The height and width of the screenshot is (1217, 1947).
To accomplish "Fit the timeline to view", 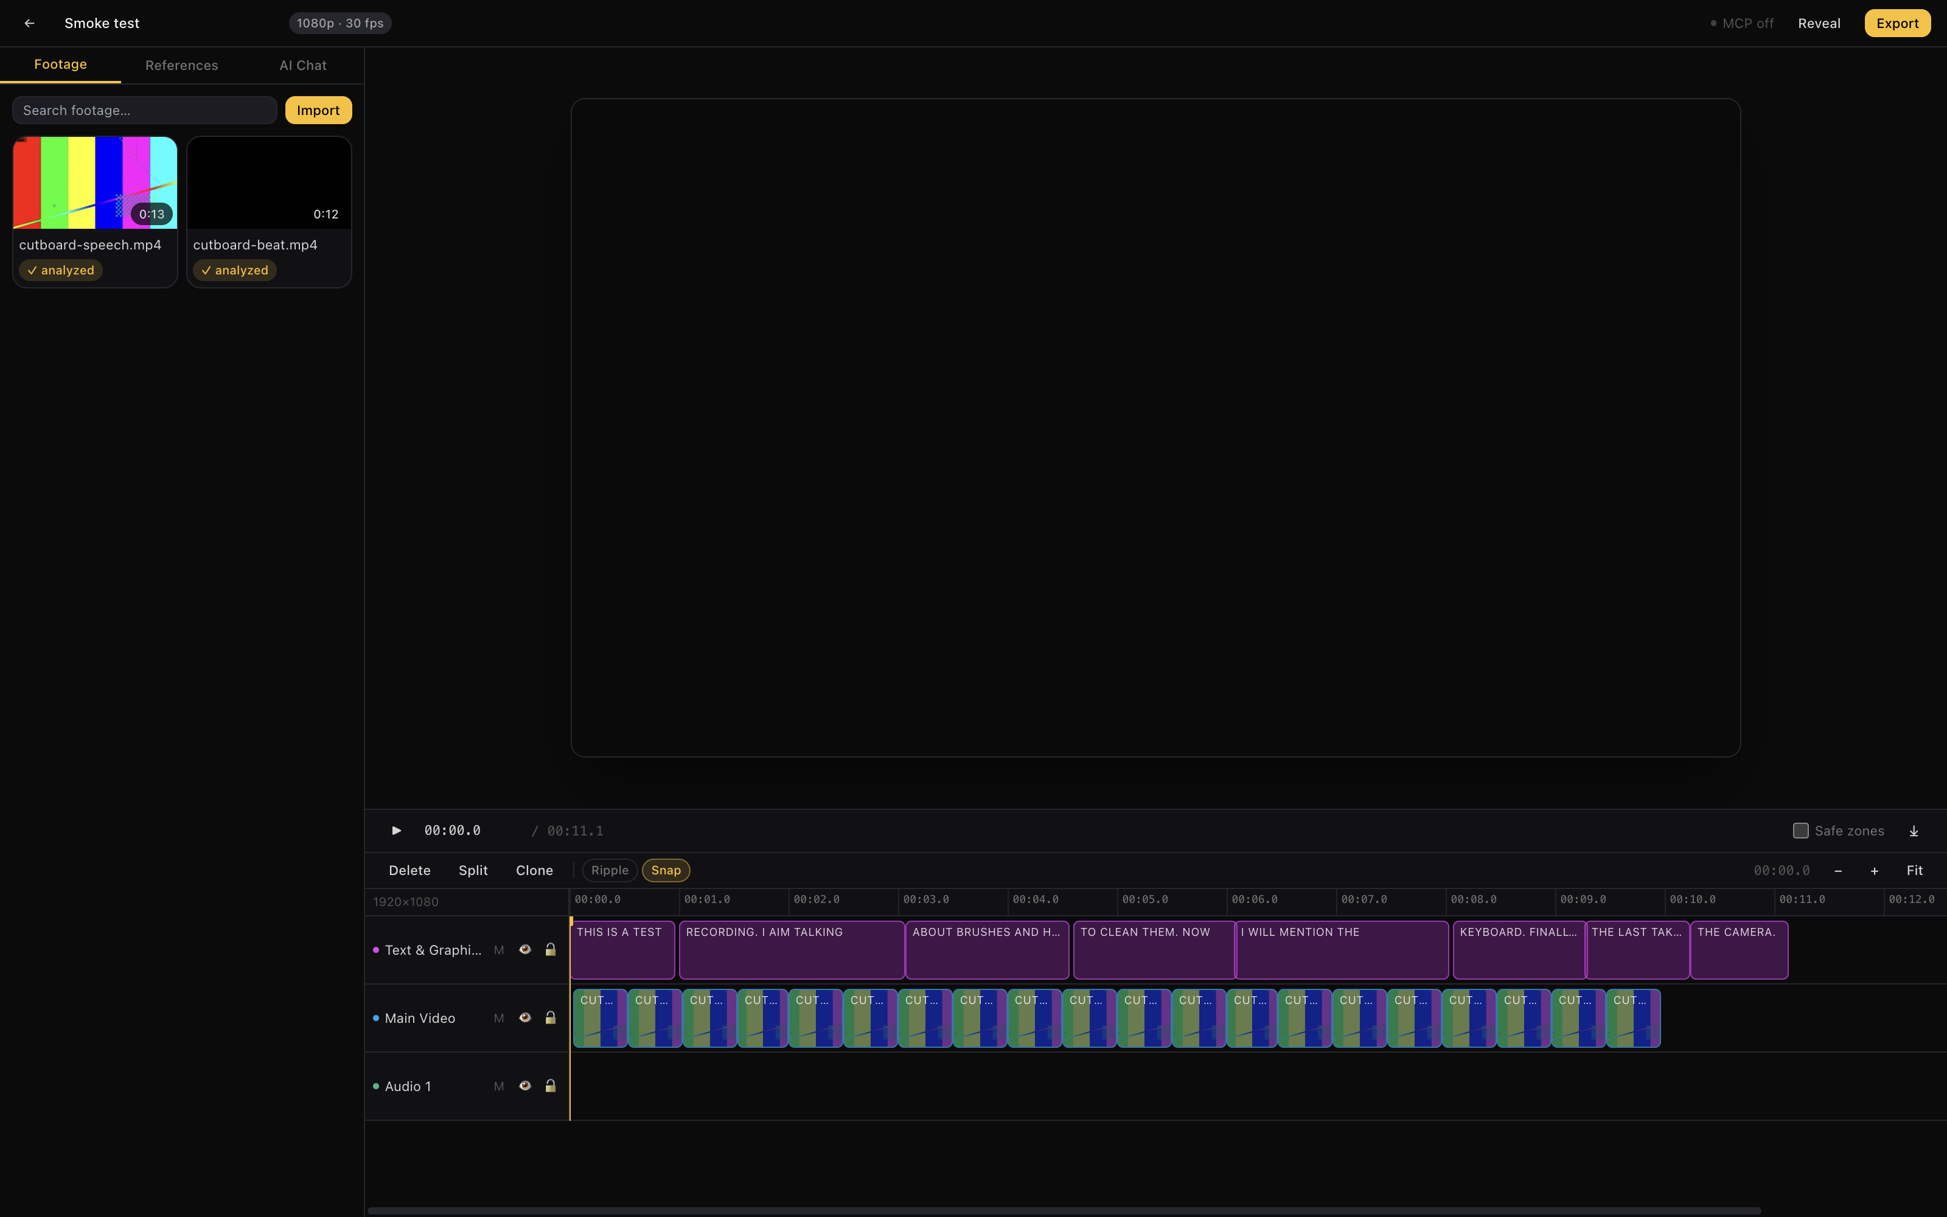I will click(1914, 871).
